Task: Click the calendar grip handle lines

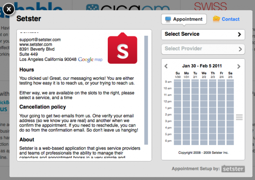Action: [x=239, y=117]
